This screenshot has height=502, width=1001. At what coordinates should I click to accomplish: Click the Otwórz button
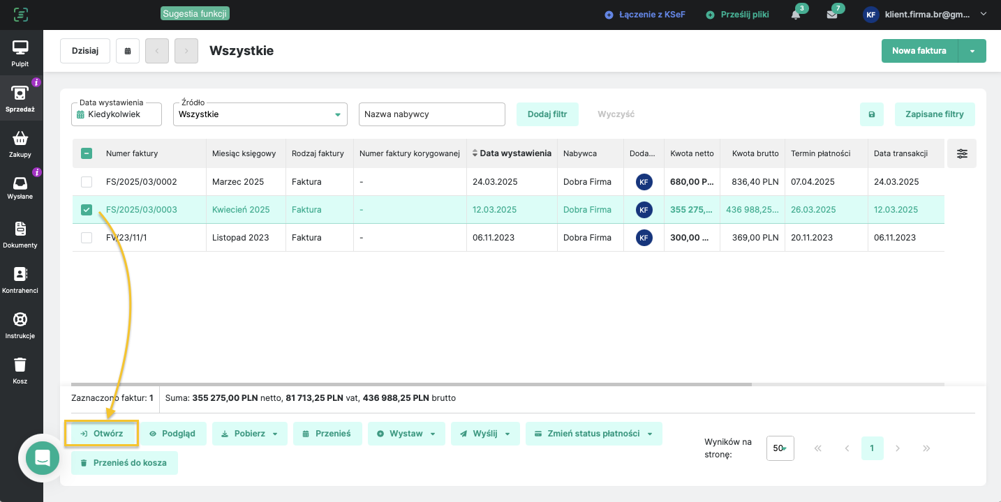point(102,434)
